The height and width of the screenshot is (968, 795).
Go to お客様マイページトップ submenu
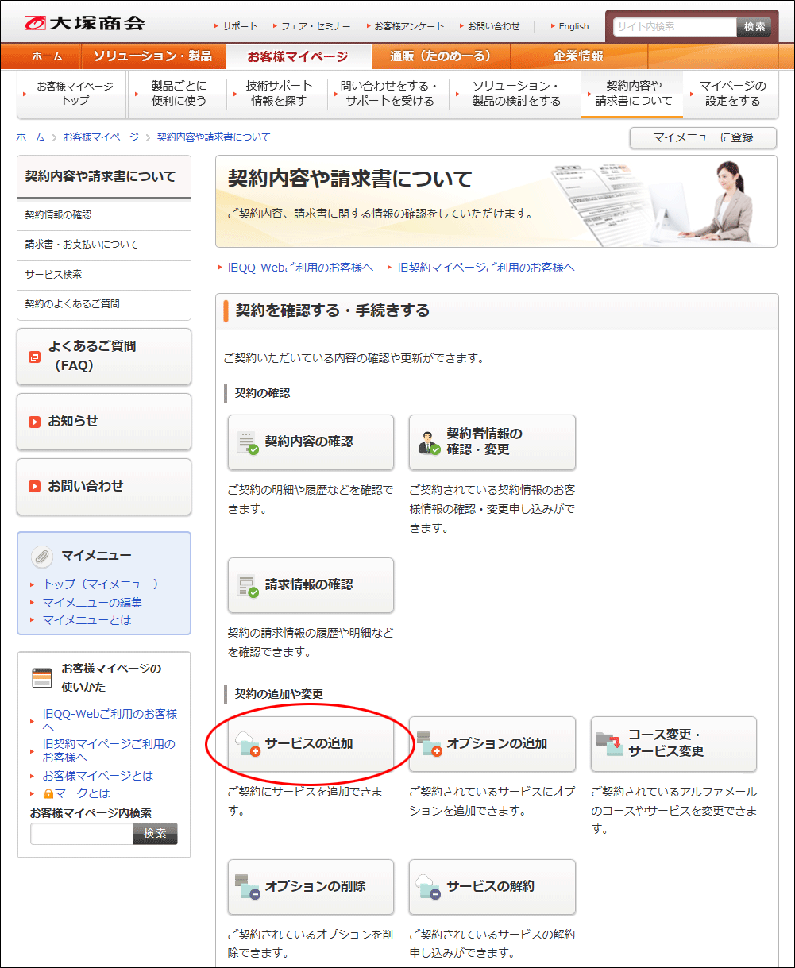71,94
